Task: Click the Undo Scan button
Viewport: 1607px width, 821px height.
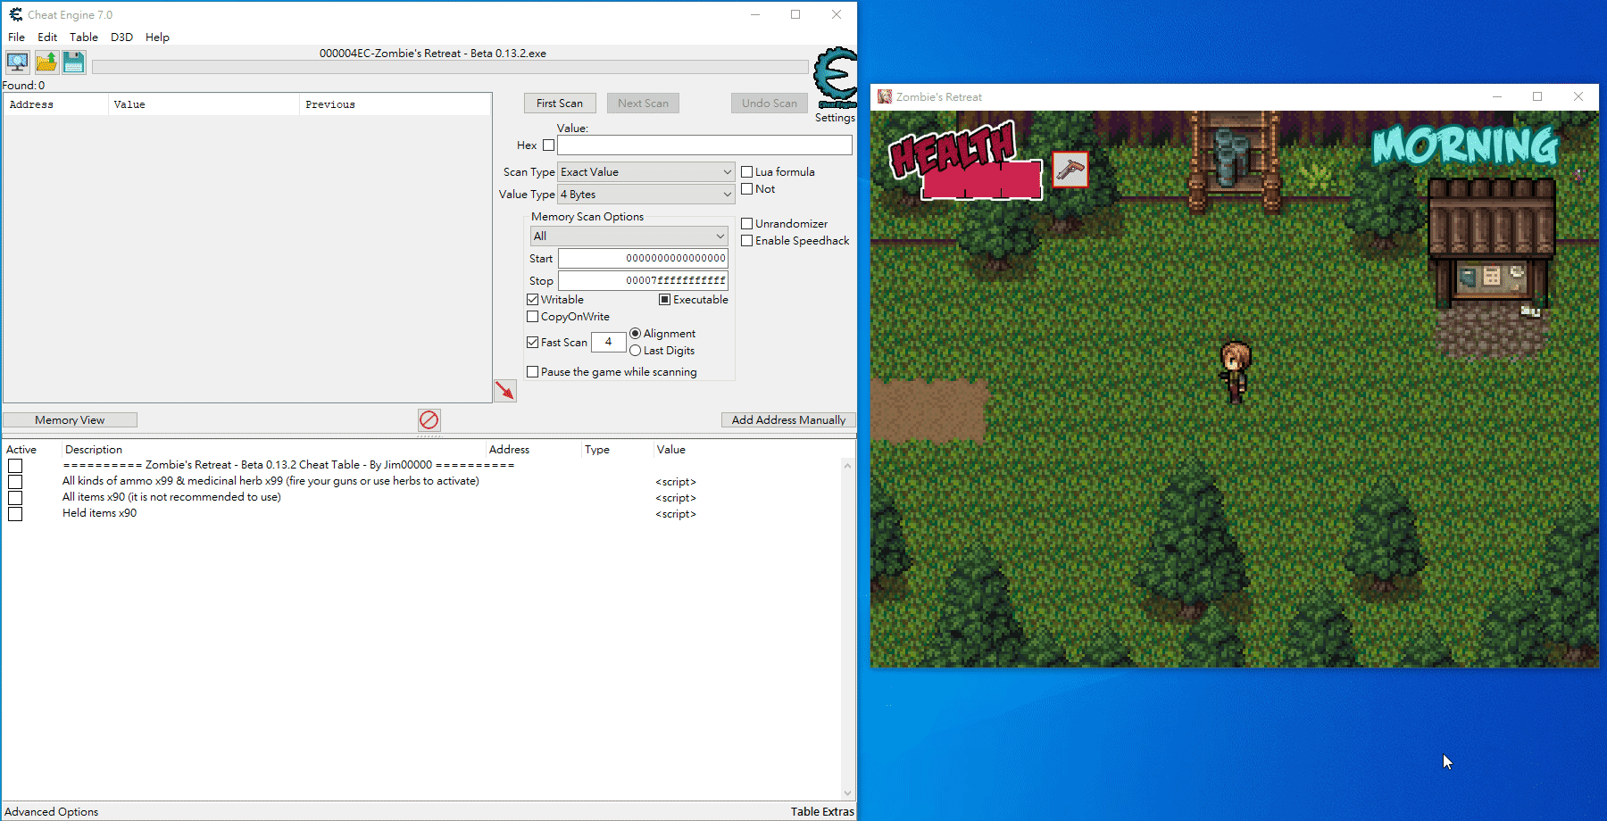Action: click(770, 104)
